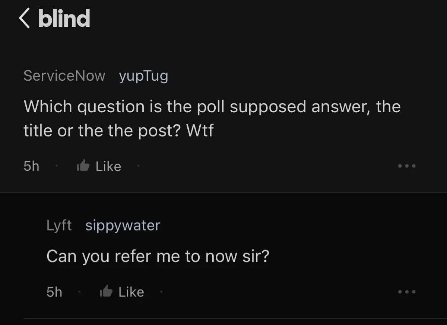Tap the 5h timestamp on yupTug's comment
The width and height of the screenshot is (447, 325).
click(x=31, y=166)
